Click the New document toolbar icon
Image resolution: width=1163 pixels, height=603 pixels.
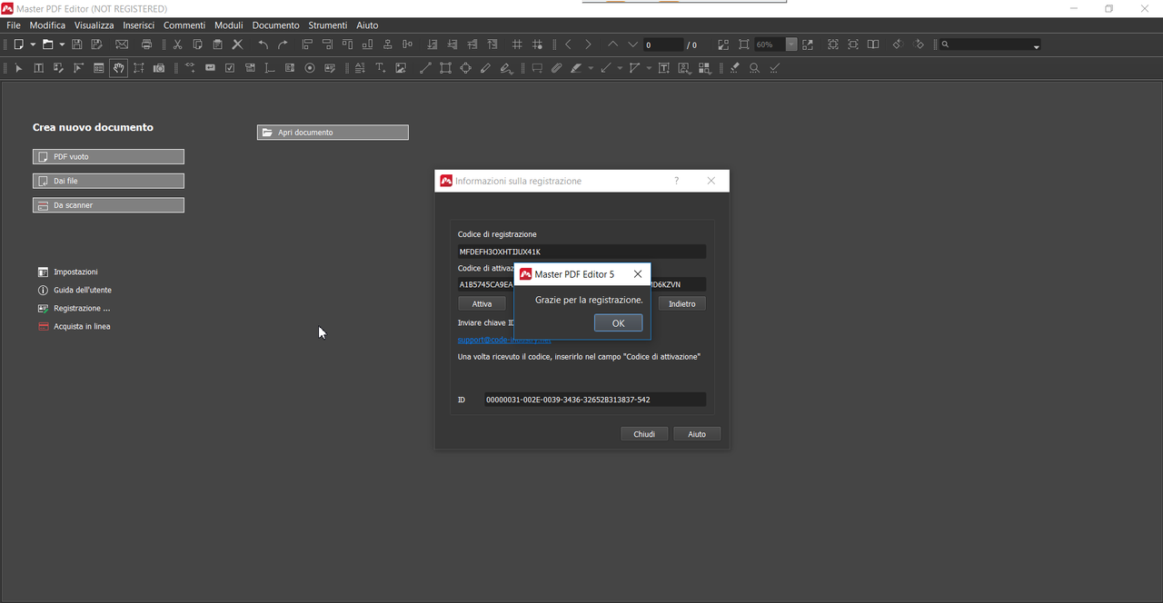[x=18, y=44]
